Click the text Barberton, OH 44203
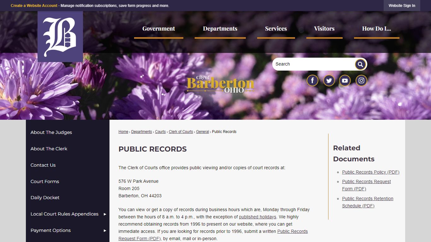This screenshot has height=242, width=431. (140, 196)
